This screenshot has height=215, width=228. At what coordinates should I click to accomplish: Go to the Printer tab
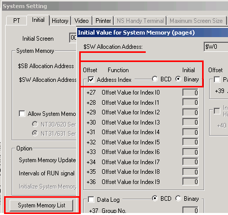[103, 21]
